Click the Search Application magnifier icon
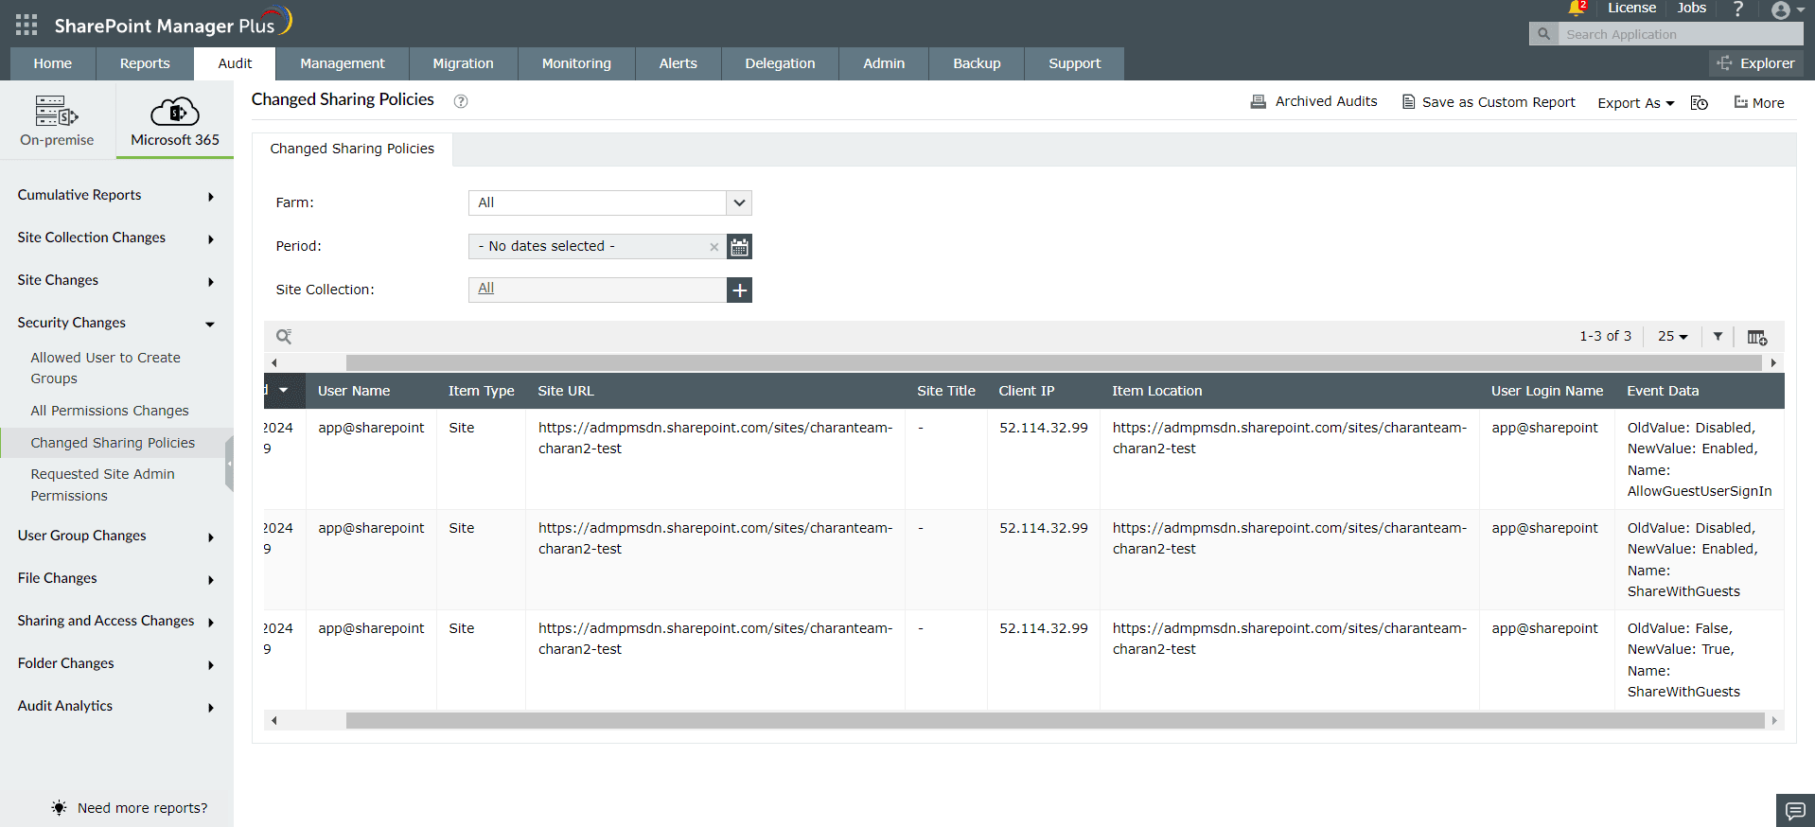The height and width of the screenshot is (827, 1815). click(x=1543, y=34)
